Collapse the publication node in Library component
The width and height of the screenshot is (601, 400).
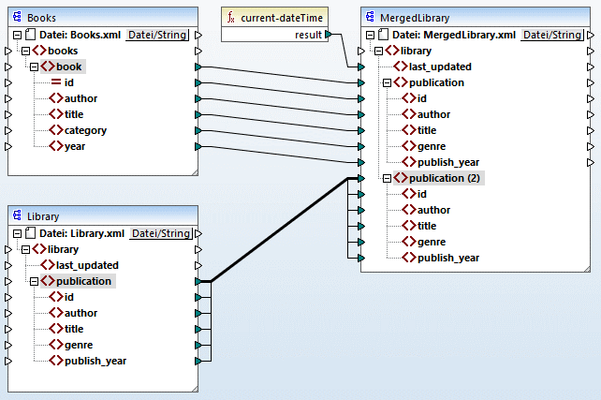click(35, 281)
